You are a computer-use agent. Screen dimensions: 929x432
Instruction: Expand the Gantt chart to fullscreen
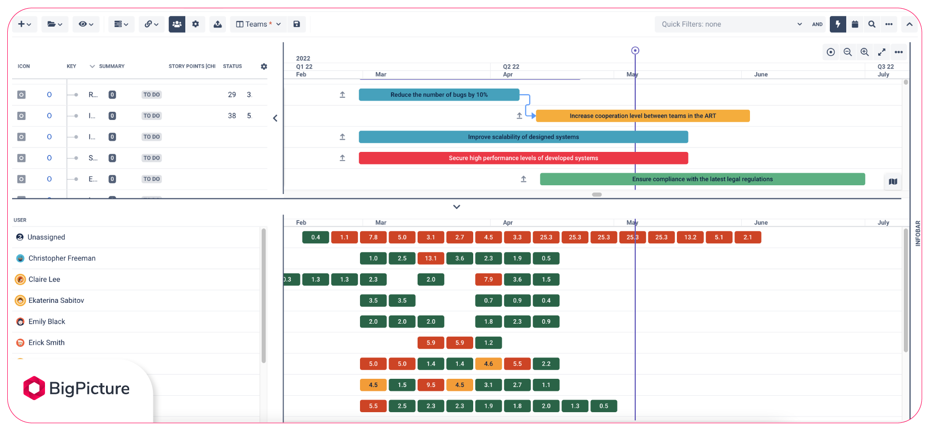[x=882, y=52]
